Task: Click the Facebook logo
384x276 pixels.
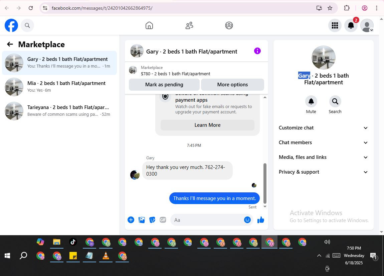Action: [x=11, y=25]
